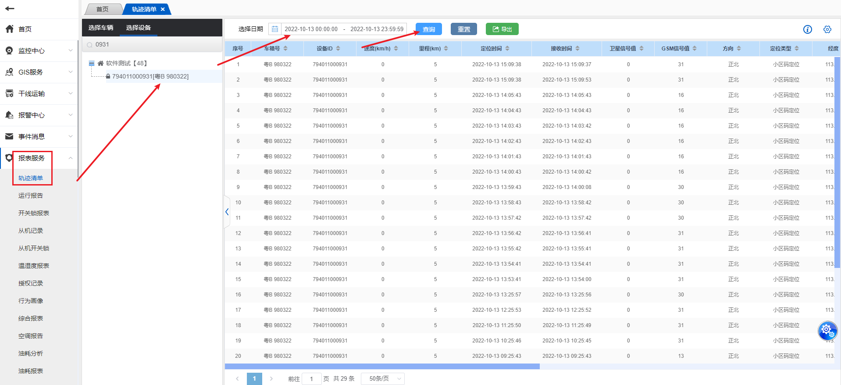The height and width of the screenshot is (385, 841).
Task: Close the 轨迹清单 tab
Action: pyautogui.click(x=163, y=9)
